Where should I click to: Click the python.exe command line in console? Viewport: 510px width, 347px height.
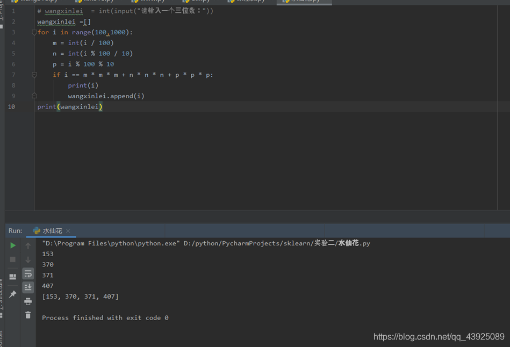[x=206, y=243]
